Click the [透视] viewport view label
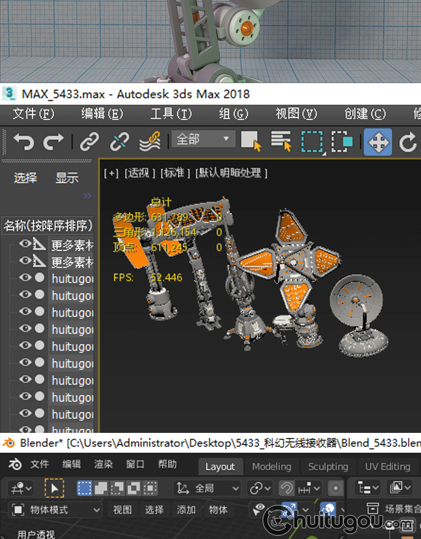The image size is (421, 539). (x=140, y=172)
